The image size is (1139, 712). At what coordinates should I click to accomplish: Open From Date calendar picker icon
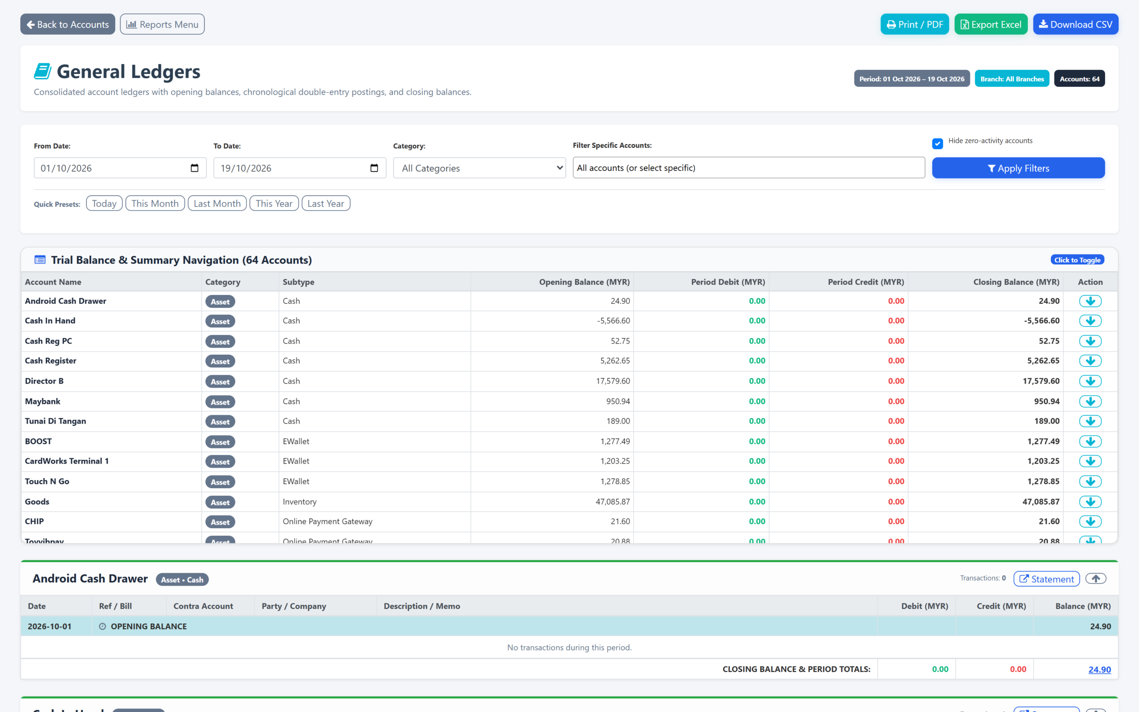[194, 168]
